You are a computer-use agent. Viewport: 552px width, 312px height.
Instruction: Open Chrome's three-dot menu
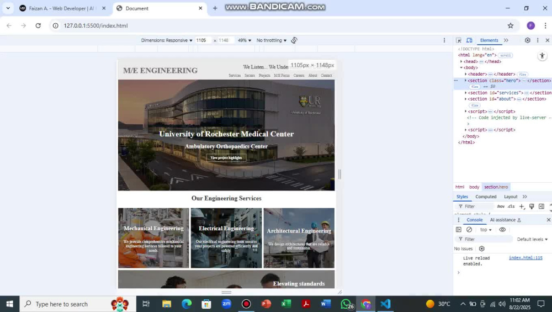[545, 25]
